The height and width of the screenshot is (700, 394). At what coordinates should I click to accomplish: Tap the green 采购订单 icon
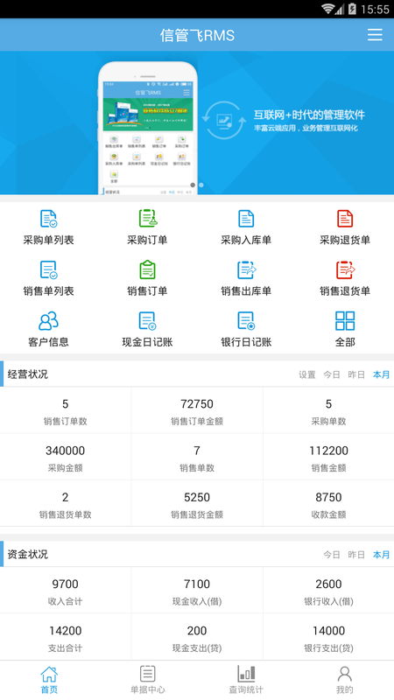point(147,219)
